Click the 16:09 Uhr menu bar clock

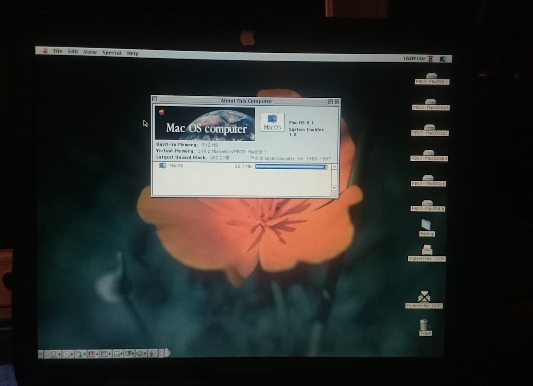point(414,59)
